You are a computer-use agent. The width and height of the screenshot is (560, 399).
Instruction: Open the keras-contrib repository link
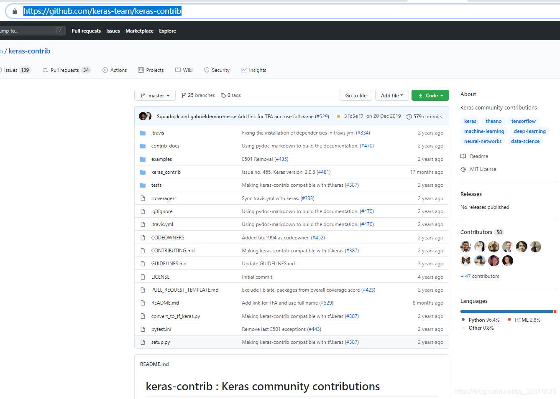pos(29,51)
